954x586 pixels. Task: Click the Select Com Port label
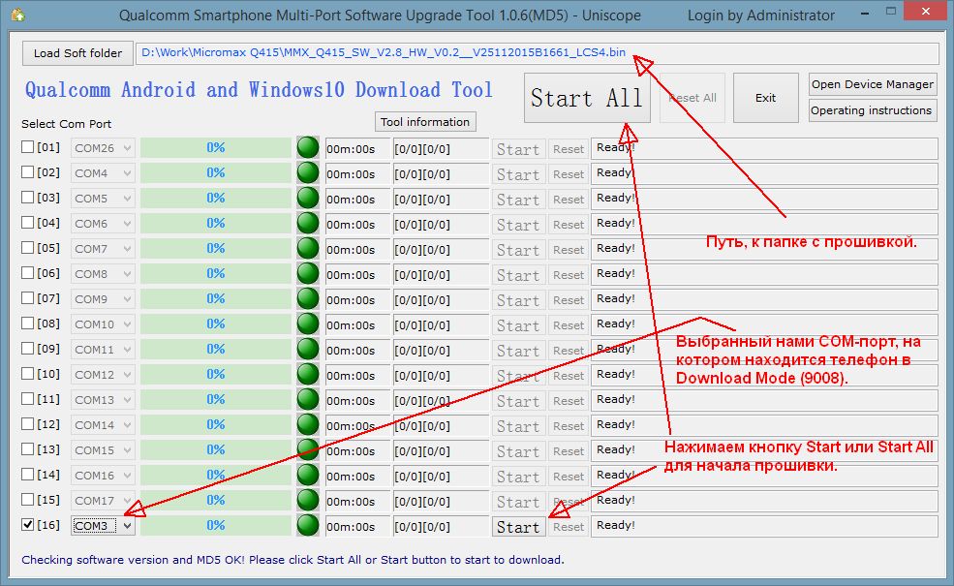point(66,124)
